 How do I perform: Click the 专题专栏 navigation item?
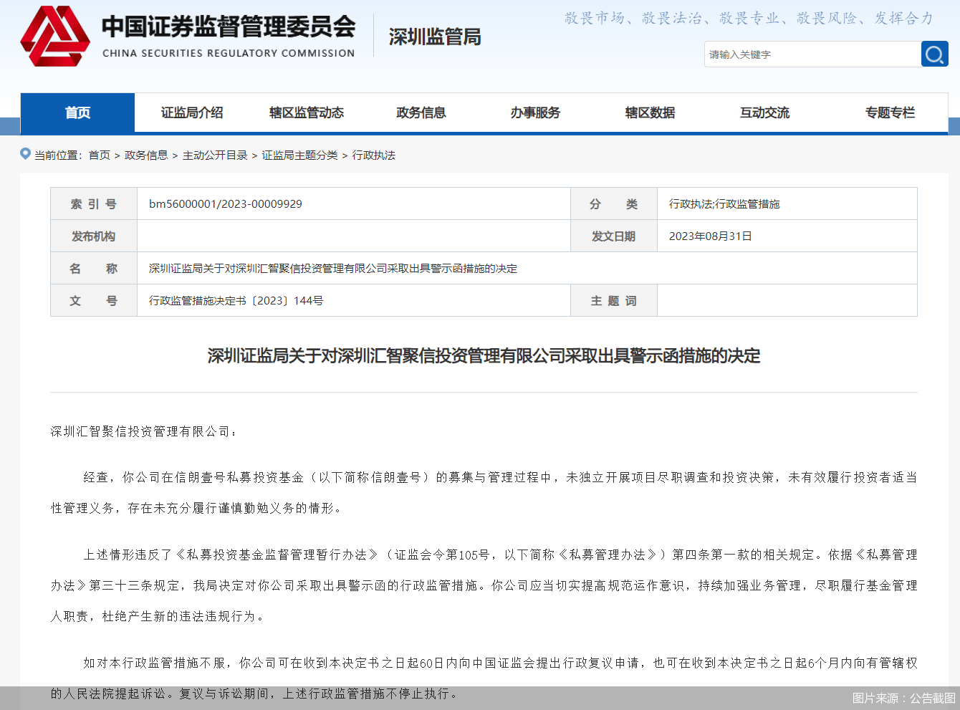click(x=890, y=112)
